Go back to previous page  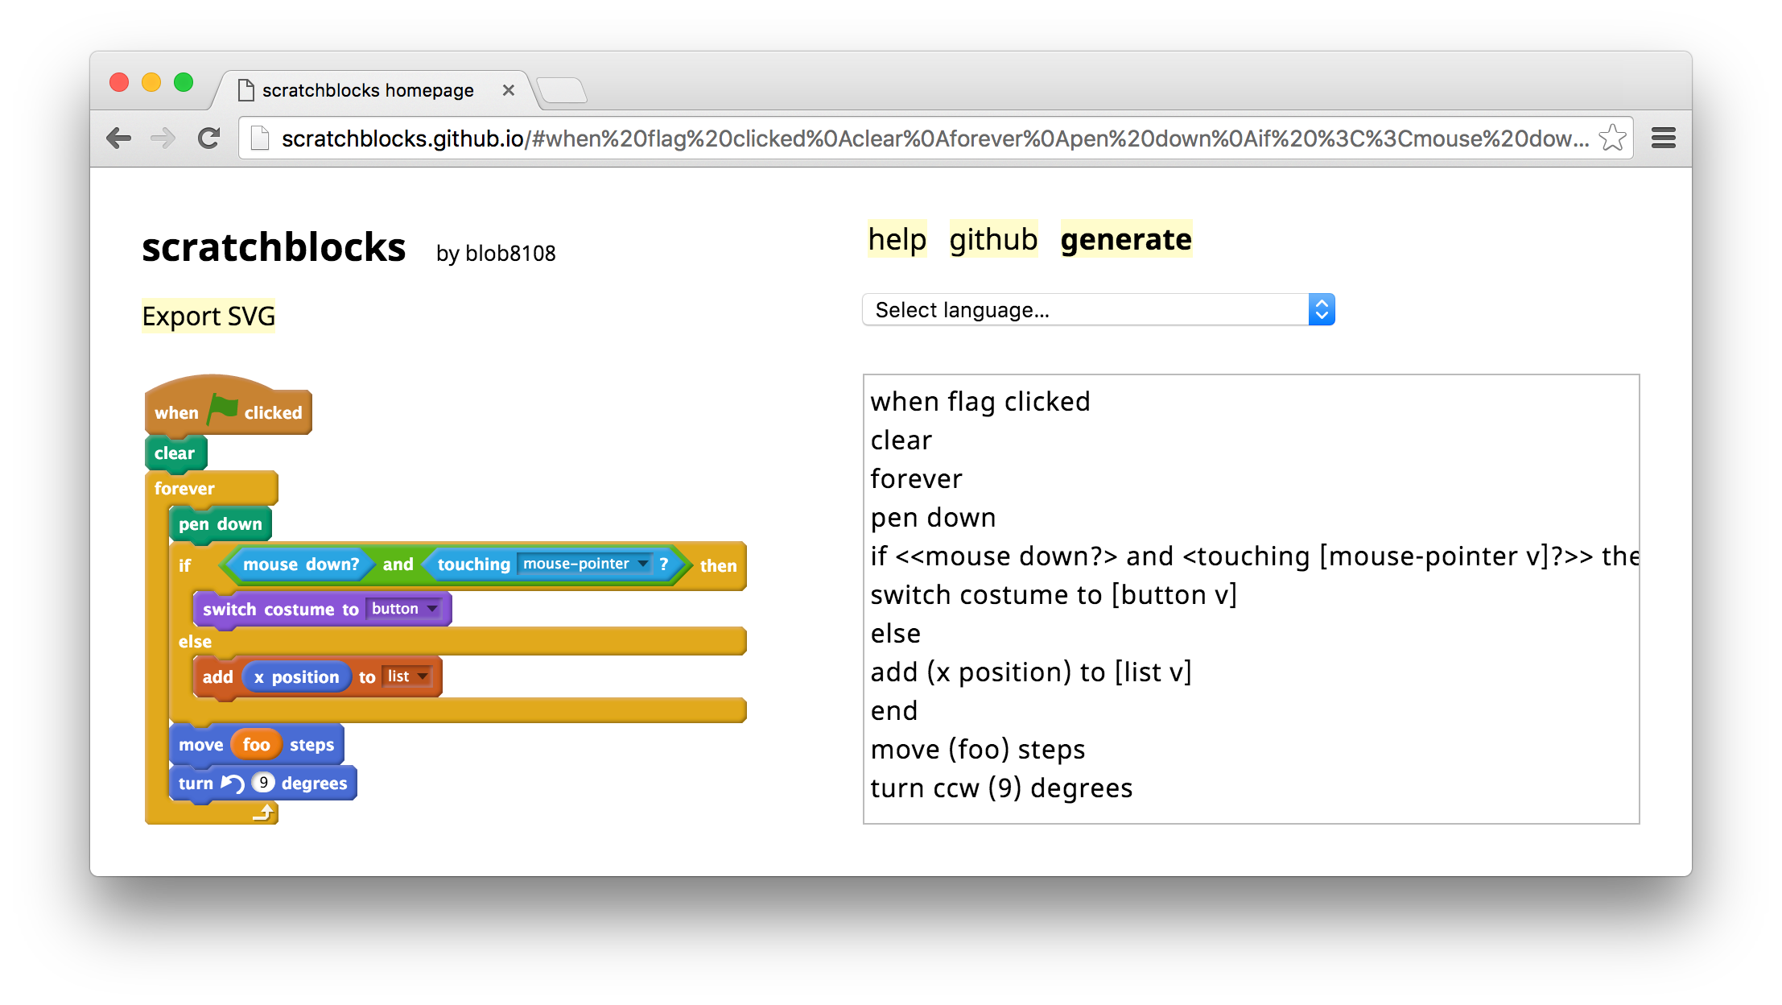(x=119, y=139)
